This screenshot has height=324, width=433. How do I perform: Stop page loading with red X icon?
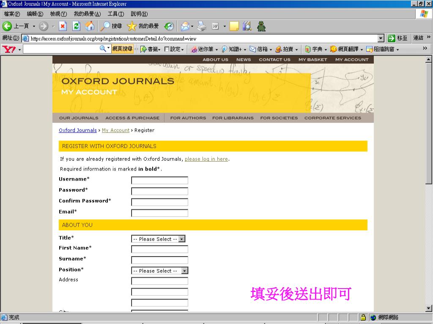click(63, 26)
